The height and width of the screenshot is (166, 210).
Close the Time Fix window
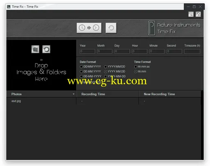coord(200,7)
